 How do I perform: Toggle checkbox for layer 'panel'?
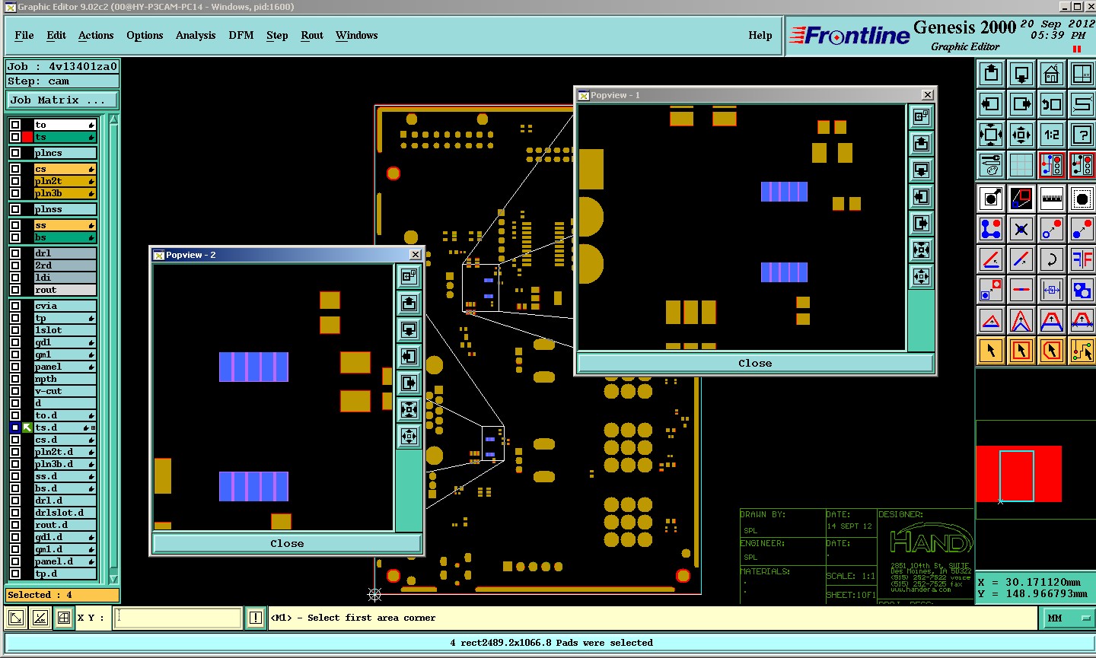(14, 367)
